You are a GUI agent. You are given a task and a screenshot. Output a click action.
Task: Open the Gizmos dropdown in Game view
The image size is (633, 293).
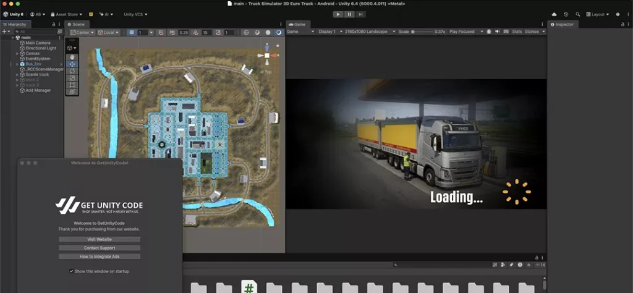tap(535, 32)
